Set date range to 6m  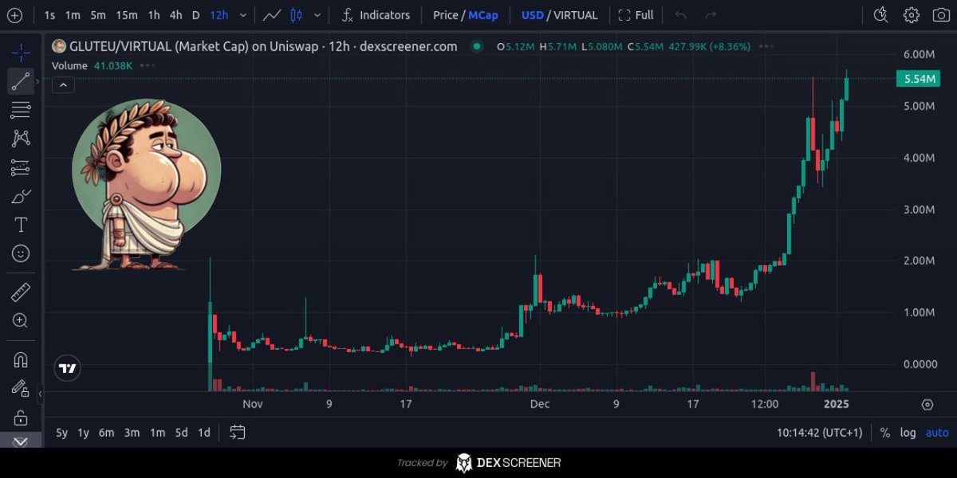click(x=106, y=433)
